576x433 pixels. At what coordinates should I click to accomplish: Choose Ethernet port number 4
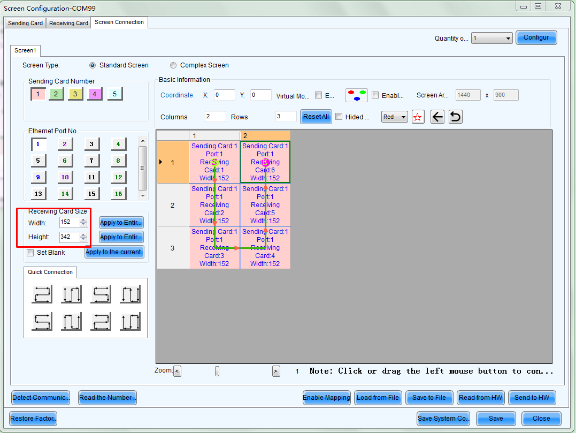(118, 144)
